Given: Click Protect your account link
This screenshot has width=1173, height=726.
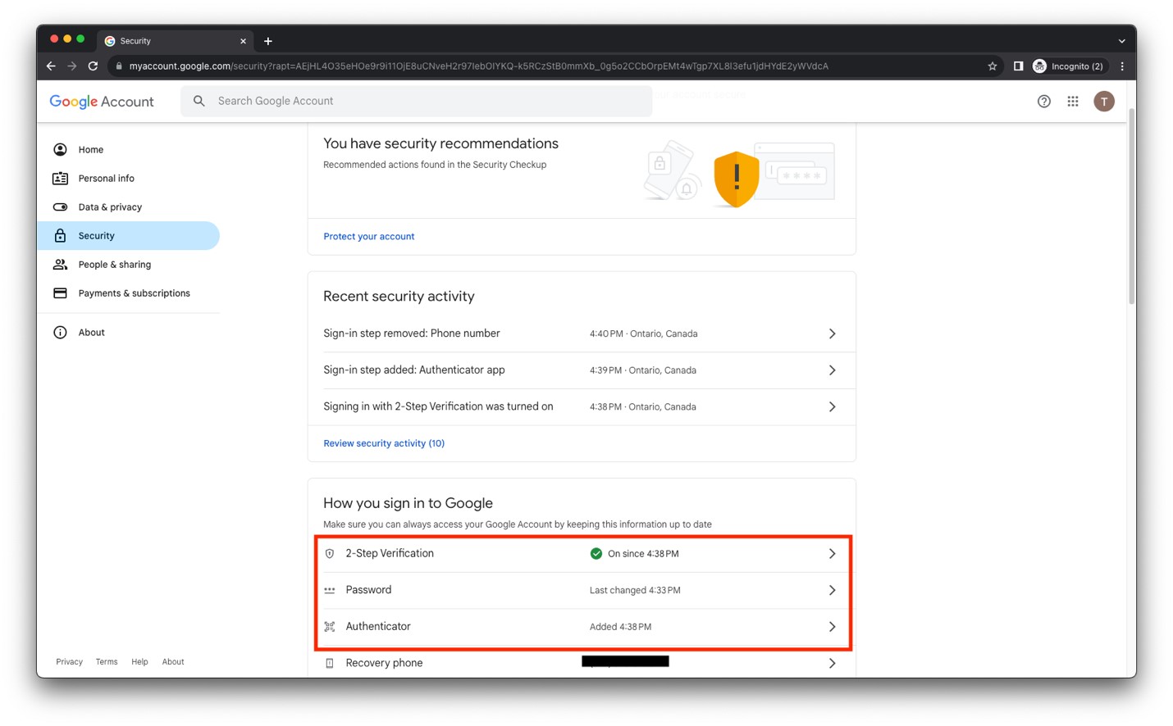Looking at the screenshot, I should (x=368, y=237).
